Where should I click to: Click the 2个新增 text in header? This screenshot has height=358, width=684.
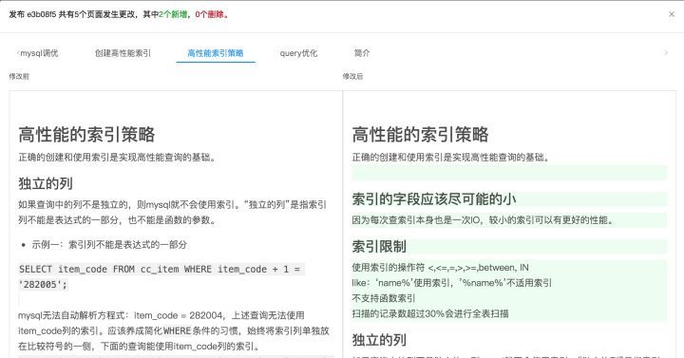click(173, 14)
